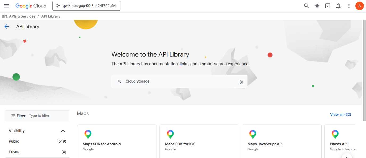The image size is (366, 158).
Task: Open the Maps SDK for Android card
Action: coord(117,141)
